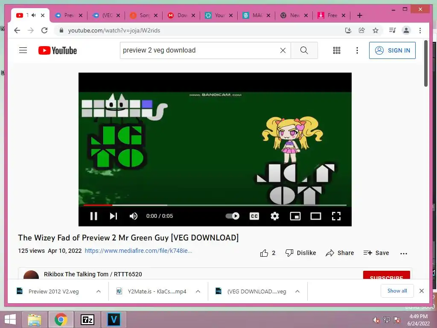437x328 pixels.
Task: Open 7-Zip from the taskbar
Action: pos(87,319)
